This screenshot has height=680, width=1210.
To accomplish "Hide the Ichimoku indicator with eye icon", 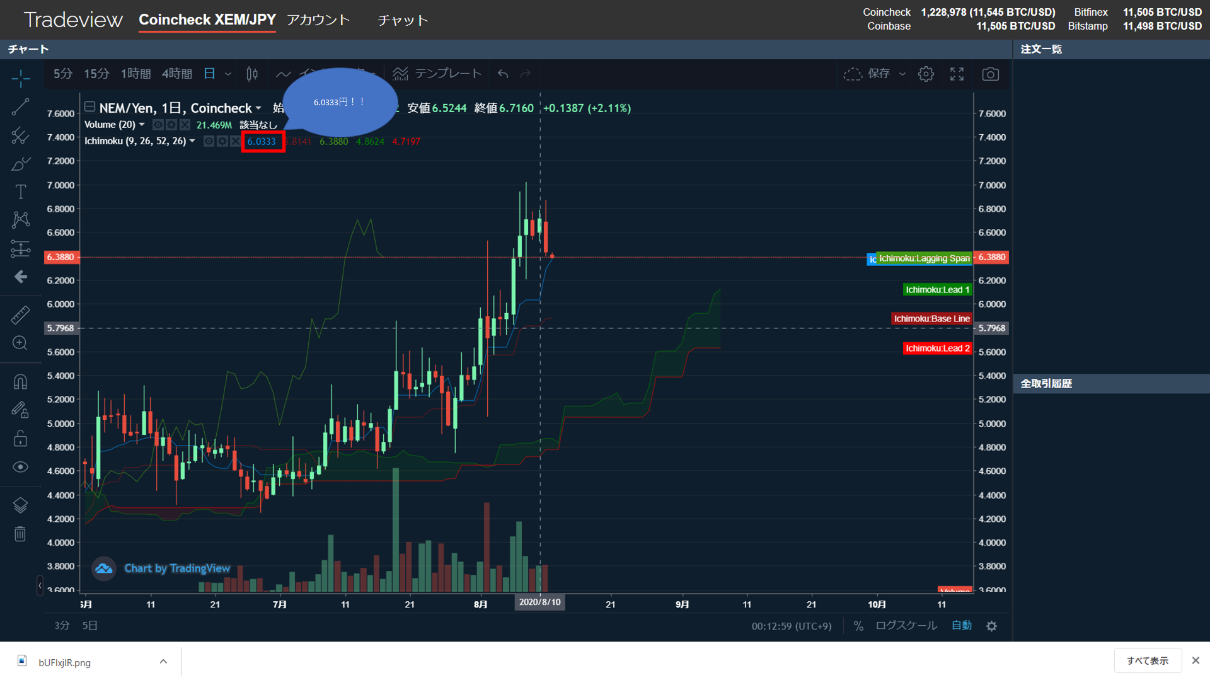I will point(209,141).
